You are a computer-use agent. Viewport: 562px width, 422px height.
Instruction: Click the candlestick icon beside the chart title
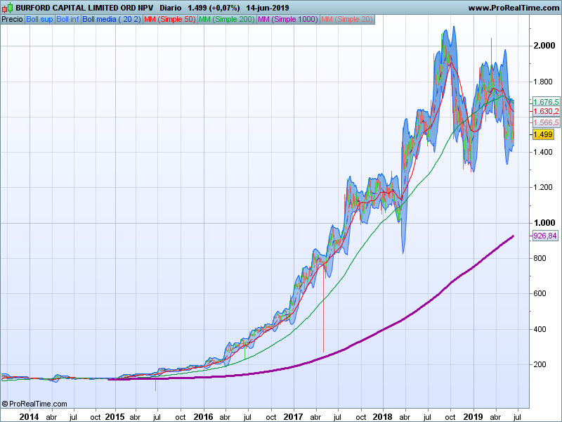7,8
